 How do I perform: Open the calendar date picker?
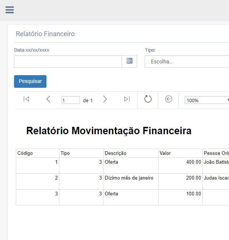tap(129, 61)
